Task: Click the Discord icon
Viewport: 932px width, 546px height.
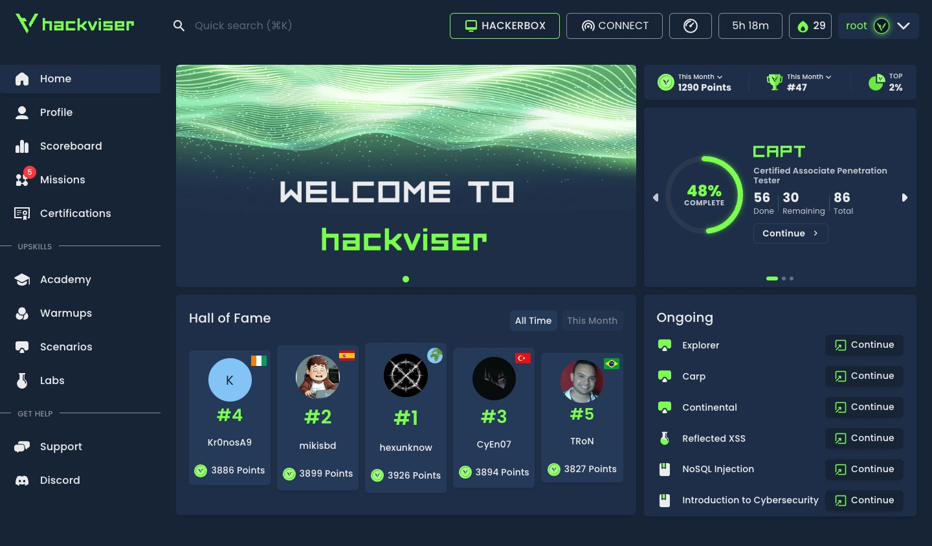Action: tap(22, 481)
